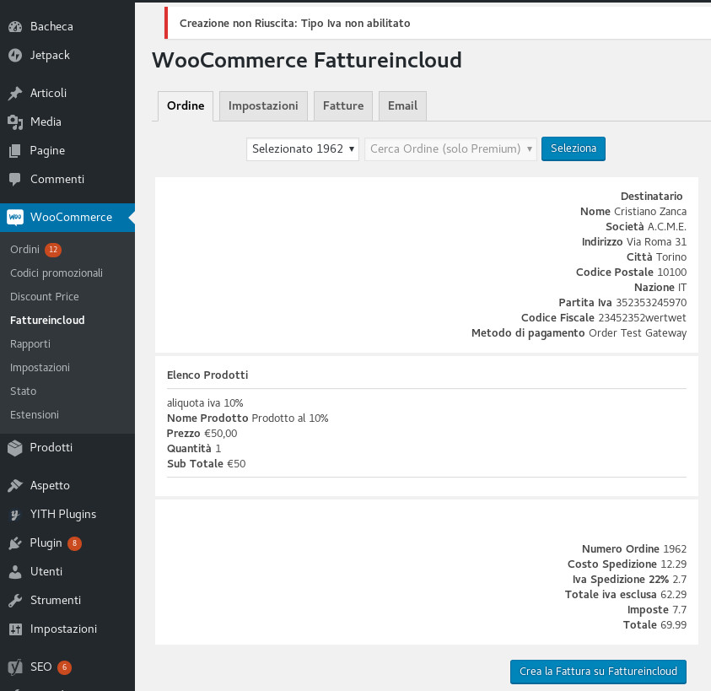
Task: Open the Pagine menu label
Action: pos(47,151)
